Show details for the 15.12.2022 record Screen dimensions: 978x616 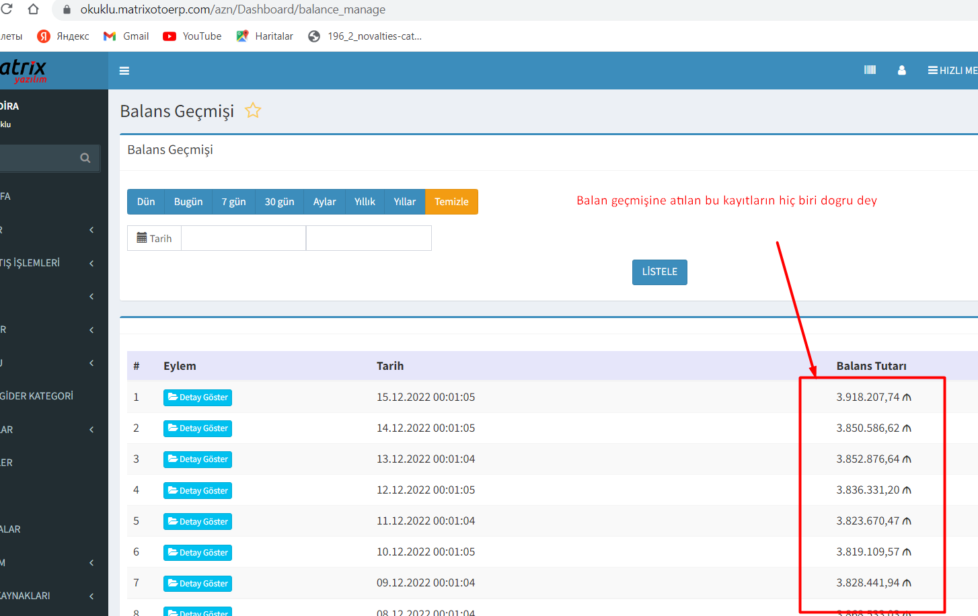pos(198,397)
